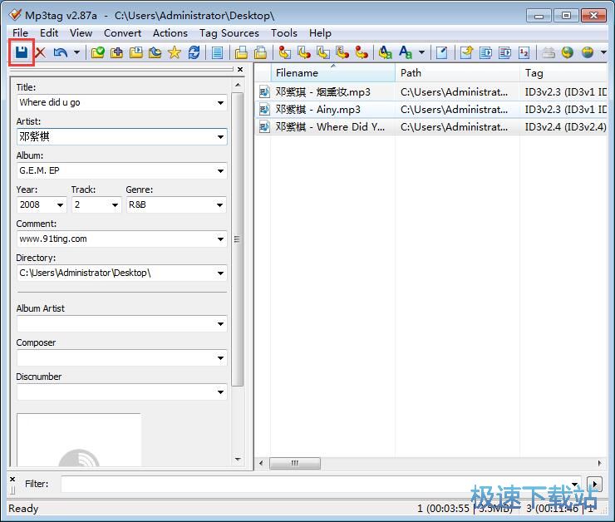This screenshot has height=522, width=615.
Task: Open the Tag Sources menu
Action: pos(229,33)
